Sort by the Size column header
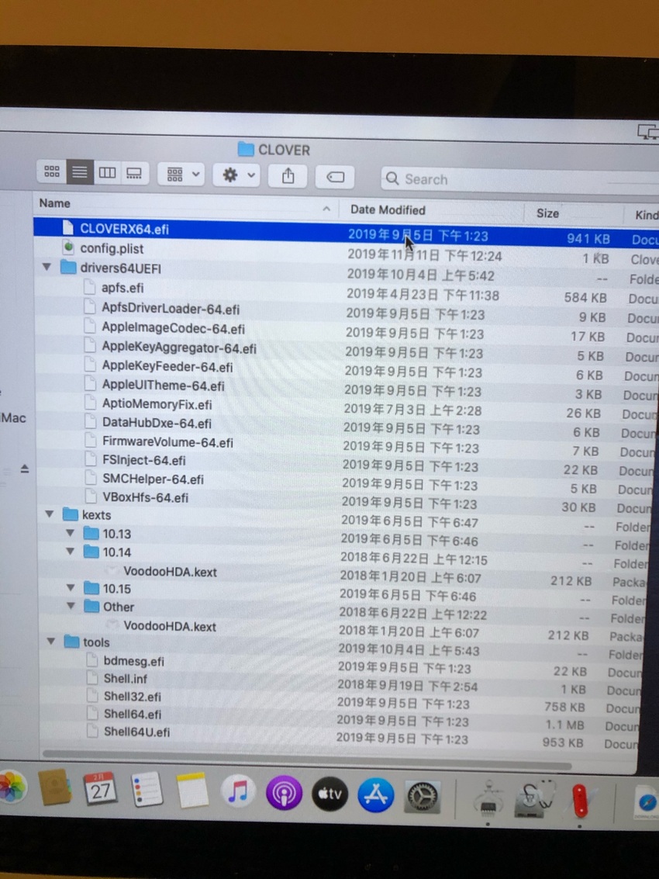Image resolution: width=659 pixels, height=879 pixels. [547, 213]
